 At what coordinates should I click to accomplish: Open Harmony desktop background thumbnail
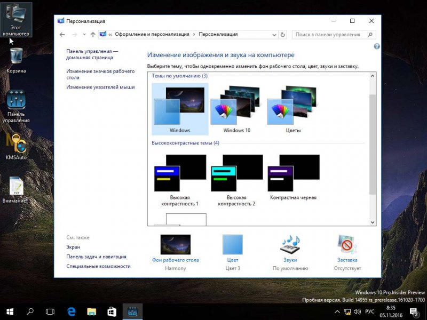176,244
